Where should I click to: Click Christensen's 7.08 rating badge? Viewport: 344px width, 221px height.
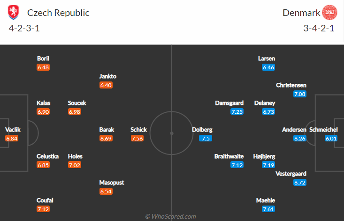(x=300, y=94)
